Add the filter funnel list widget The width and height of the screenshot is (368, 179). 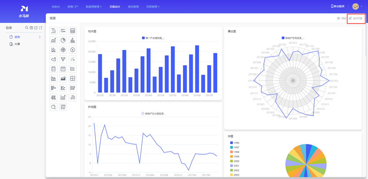pos(63,107)
